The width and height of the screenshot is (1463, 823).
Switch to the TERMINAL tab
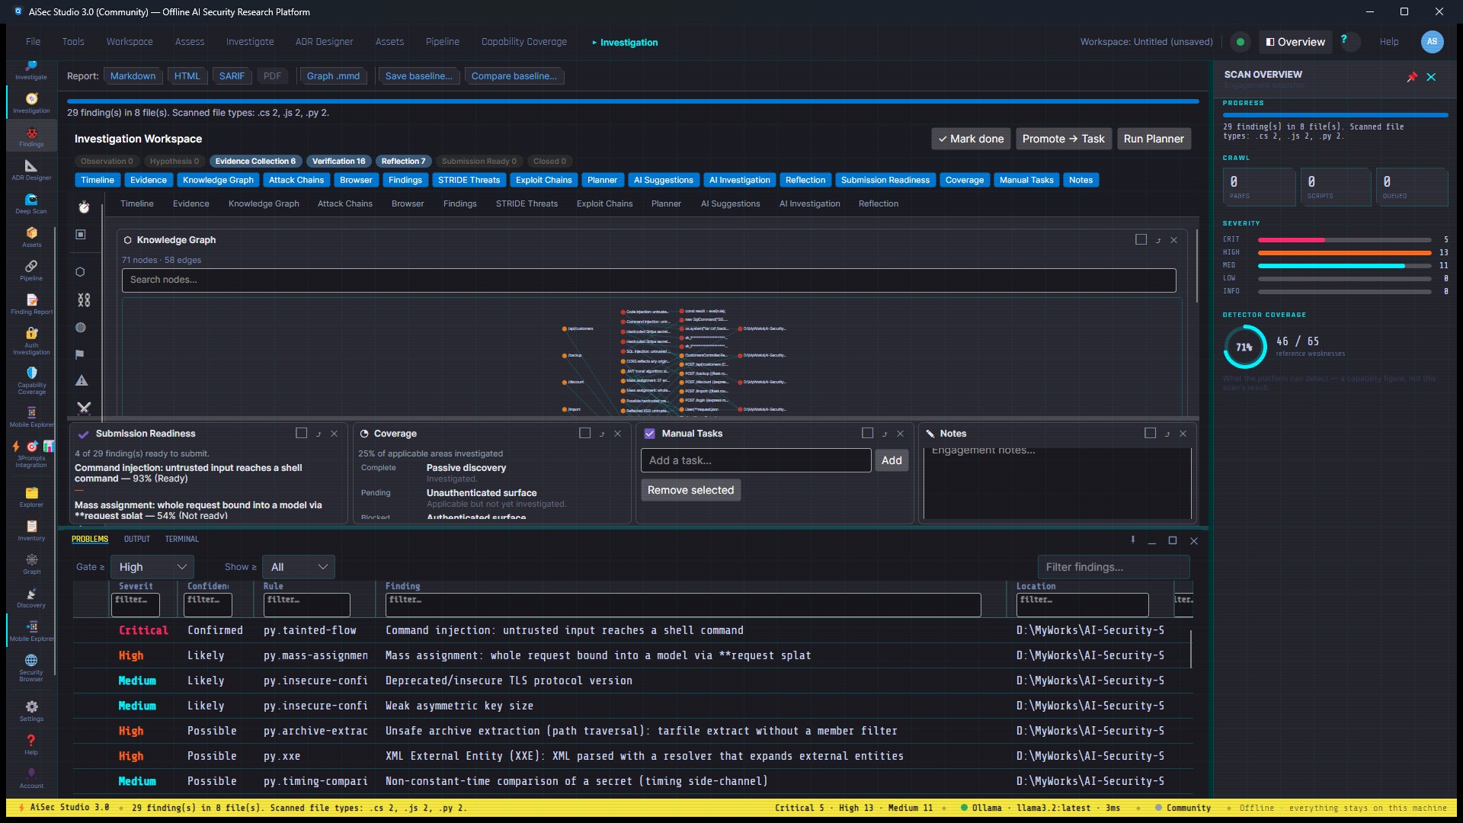[x=181, y=540]
